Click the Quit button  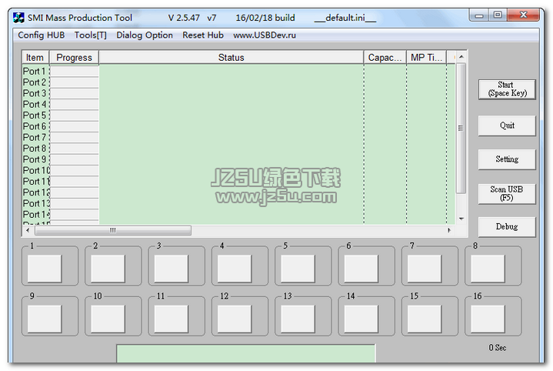pyautogui.click(x=507, y=125)
